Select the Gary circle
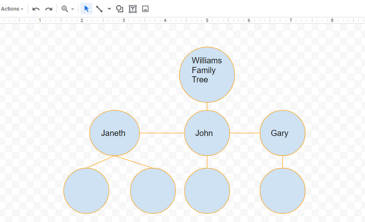Screen dimensions: 365x222 tap(282, 133)
